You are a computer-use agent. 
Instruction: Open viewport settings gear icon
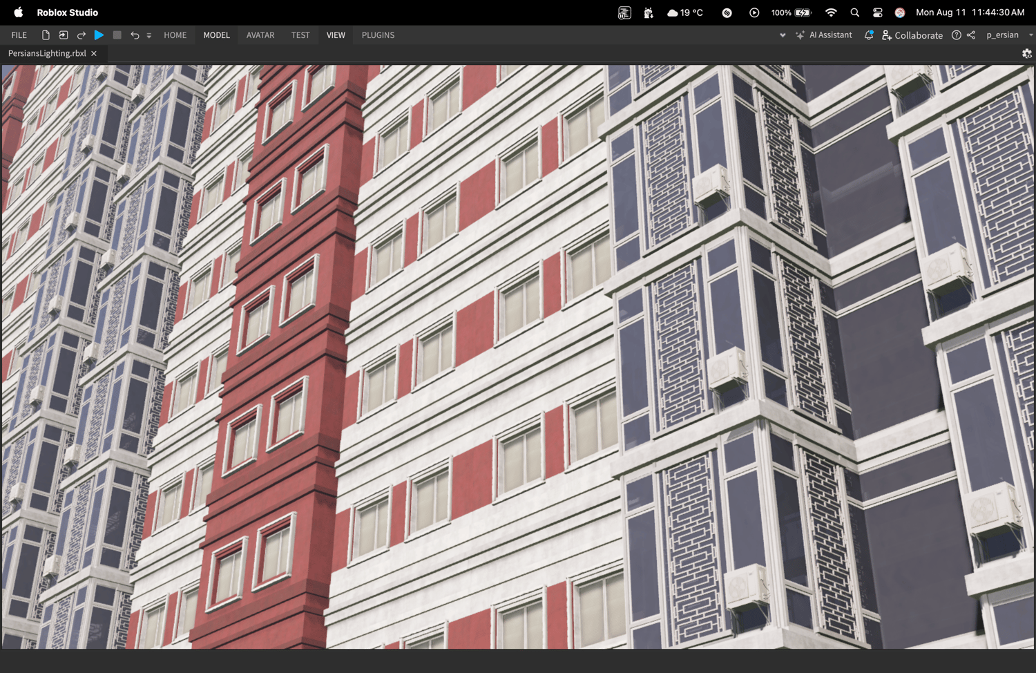tap(1027, 53)
